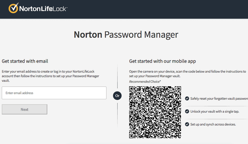Click the NortonLifeLock wordmark text
The height and width of the screenshot is (144, 248).
(43, 9)
